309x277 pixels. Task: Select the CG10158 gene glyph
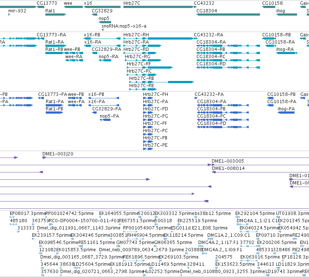tap(269, 7)
